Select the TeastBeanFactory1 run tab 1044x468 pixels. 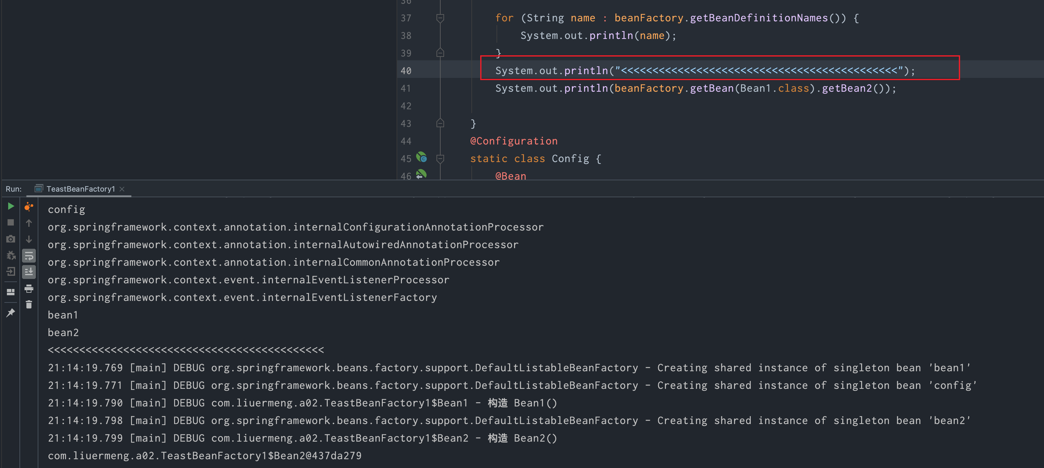[80, 189]
